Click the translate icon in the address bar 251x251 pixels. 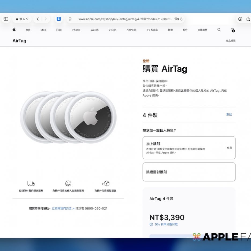[x=176, y=19]
